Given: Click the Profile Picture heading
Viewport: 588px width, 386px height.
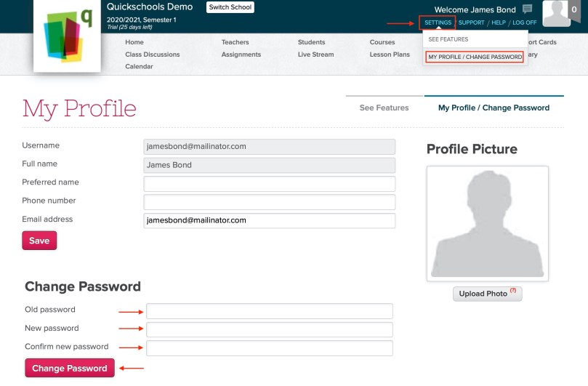Looking at the screenshot, I should coord(472,149).
